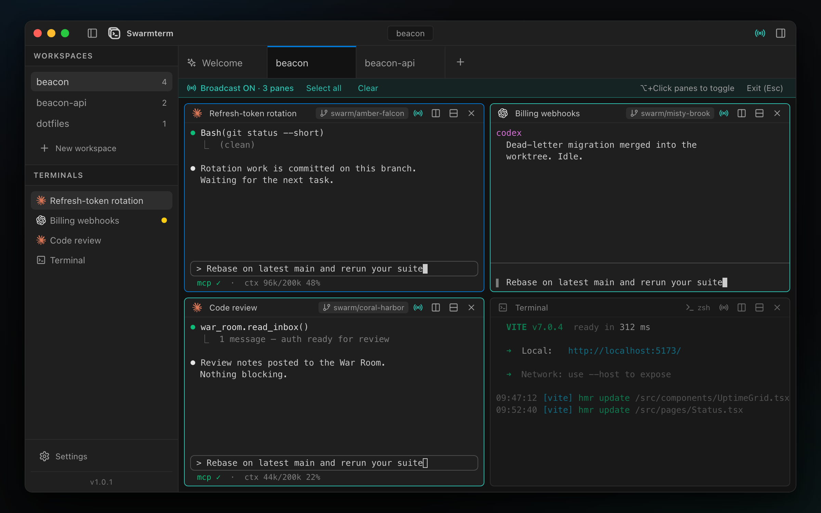Split Refresh-token rotation pane vertically
The height and width of the screenshot is (513, 821).
436,113
